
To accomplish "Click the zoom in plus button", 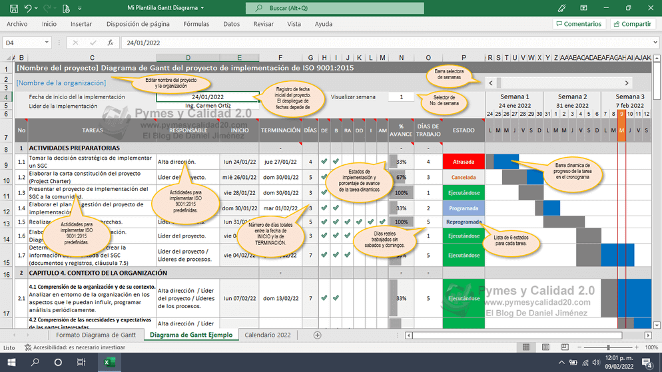I will click(636, 347).
